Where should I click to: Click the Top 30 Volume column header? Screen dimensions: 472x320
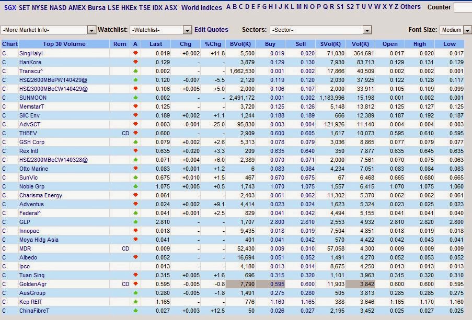[x=64, y=44]
